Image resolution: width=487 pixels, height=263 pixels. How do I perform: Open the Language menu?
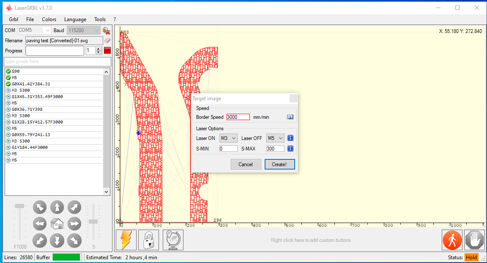click(75, 19)
